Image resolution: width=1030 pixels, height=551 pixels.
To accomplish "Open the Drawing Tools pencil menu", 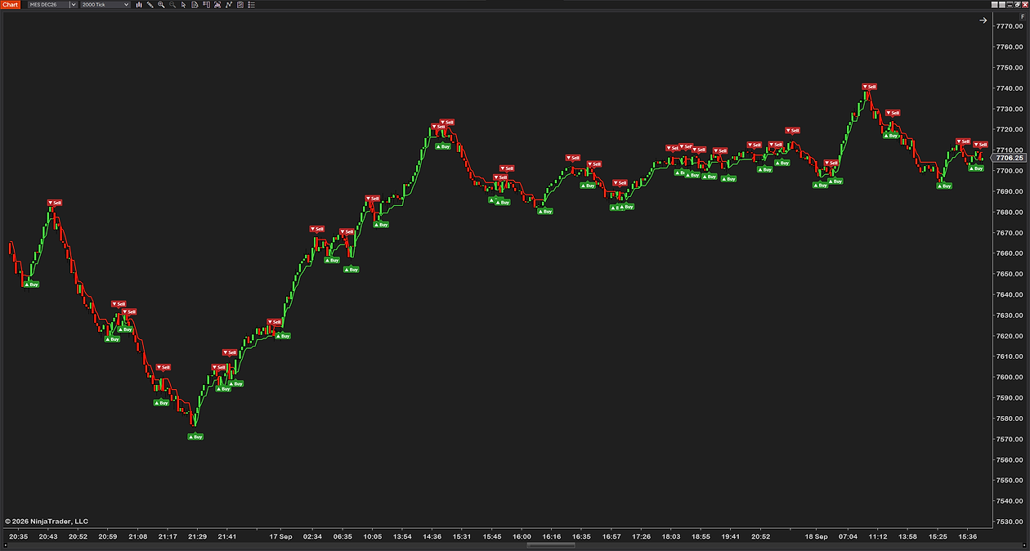I will 150,5.
